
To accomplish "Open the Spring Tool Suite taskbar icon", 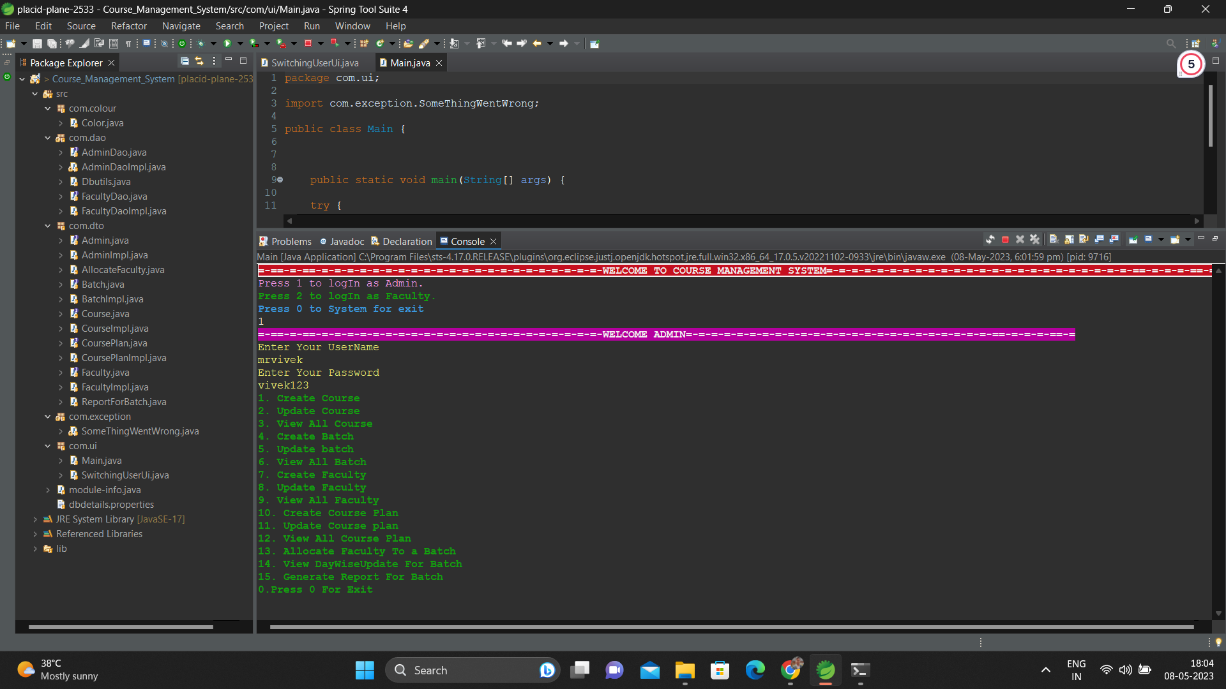I will click(x=825, y=670).
